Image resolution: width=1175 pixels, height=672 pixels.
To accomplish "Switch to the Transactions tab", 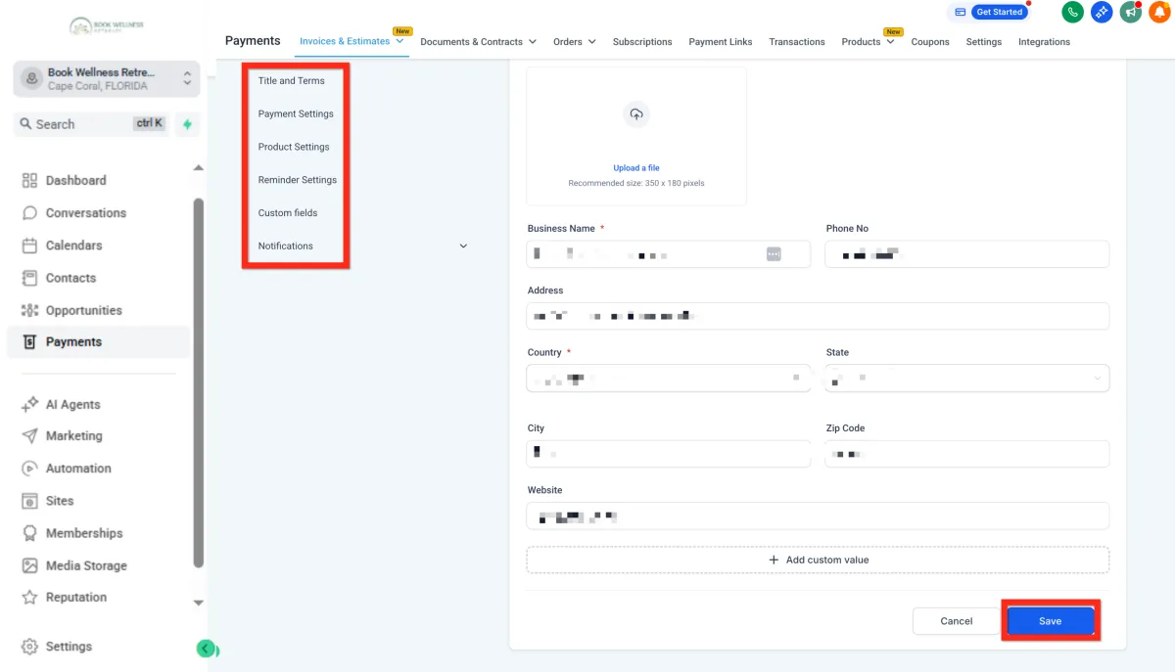I will coord(797,42).
